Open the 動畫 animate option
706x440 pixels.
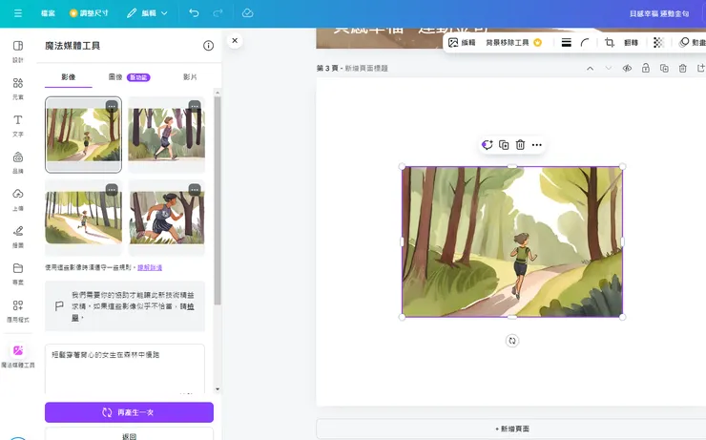tap(692, 42)
